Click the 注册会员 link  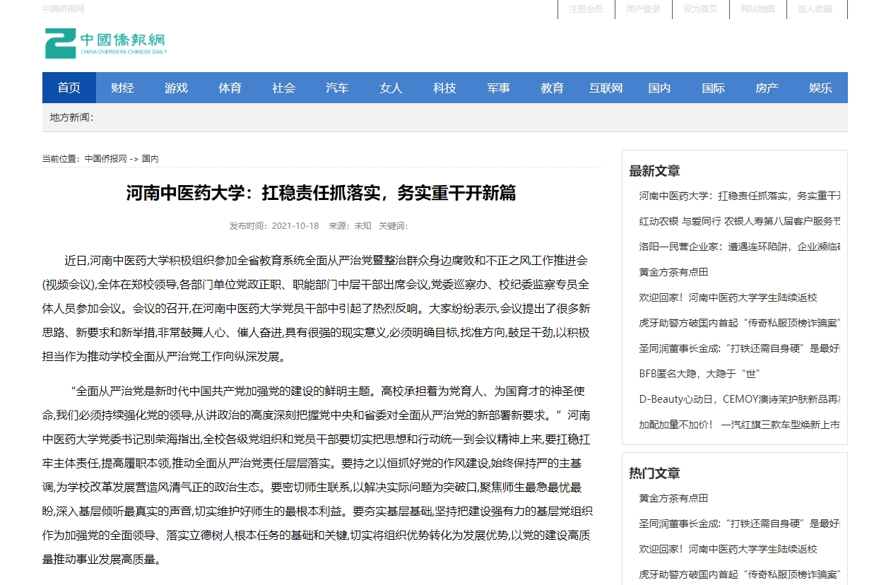(586, 9)
